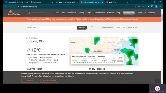Select Metric °C, m/s units

[x=121, y=27]
